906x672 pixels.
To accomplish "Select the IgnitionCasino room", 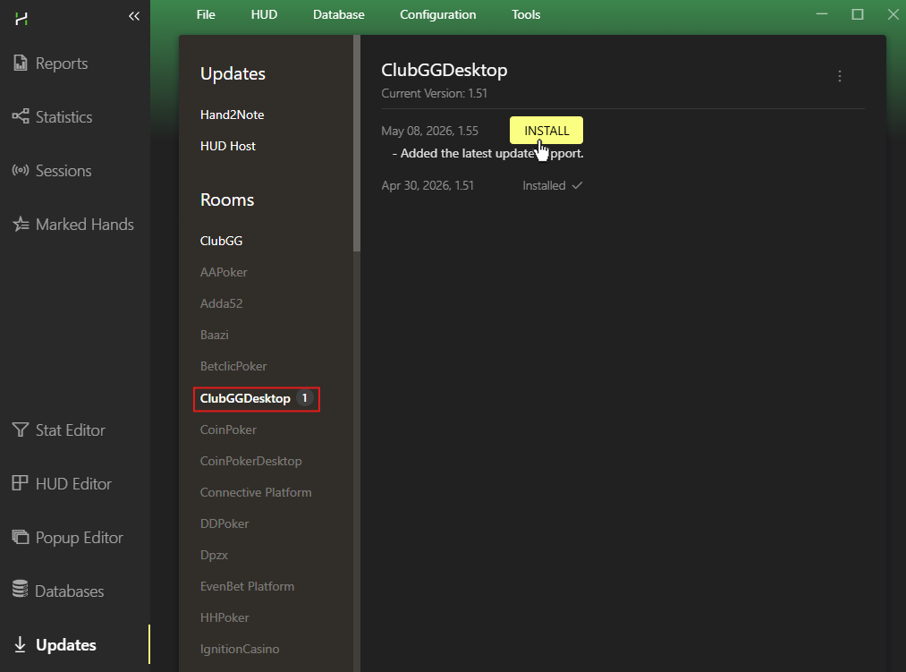I will (240, 649).
